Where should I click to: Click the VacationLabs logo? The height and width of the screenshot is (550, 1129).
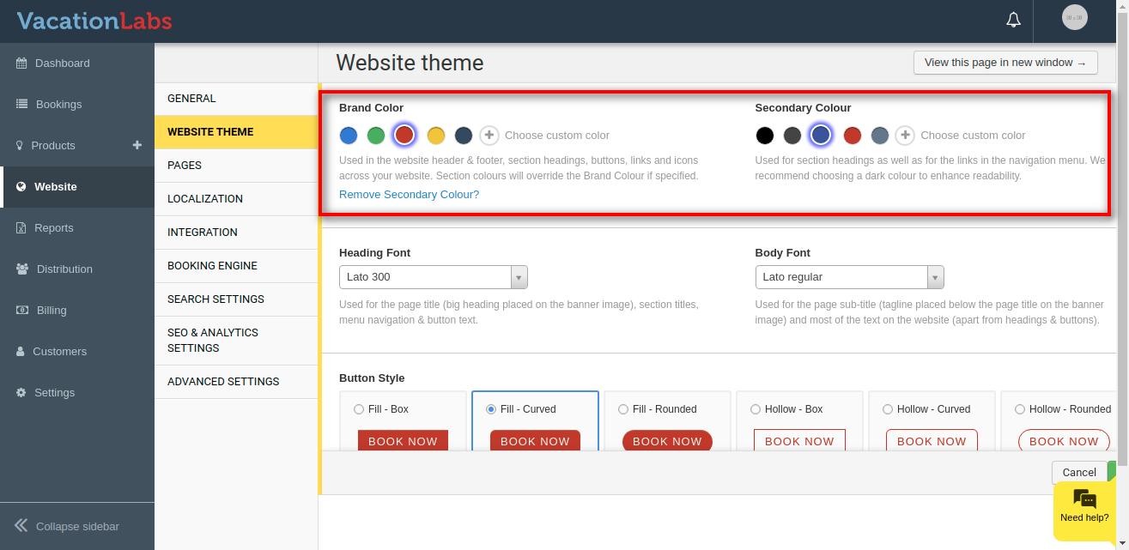point(94,21)
